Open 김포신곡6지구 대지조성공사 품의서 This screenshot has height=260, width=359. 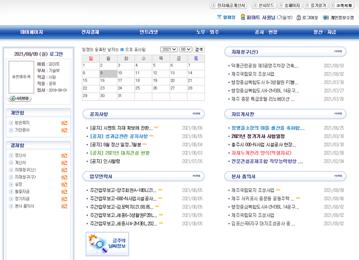(x=263, y=224)
